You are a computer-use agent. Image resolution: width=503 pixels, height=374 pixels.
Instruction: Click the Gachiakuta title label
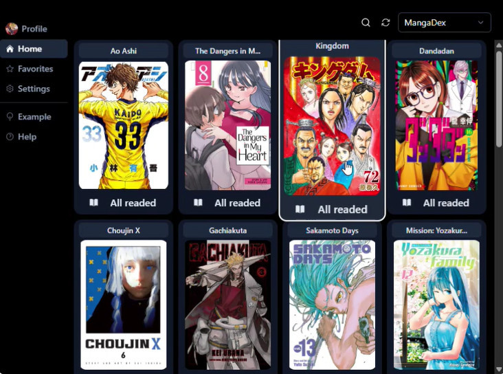[x=227, y=230]
